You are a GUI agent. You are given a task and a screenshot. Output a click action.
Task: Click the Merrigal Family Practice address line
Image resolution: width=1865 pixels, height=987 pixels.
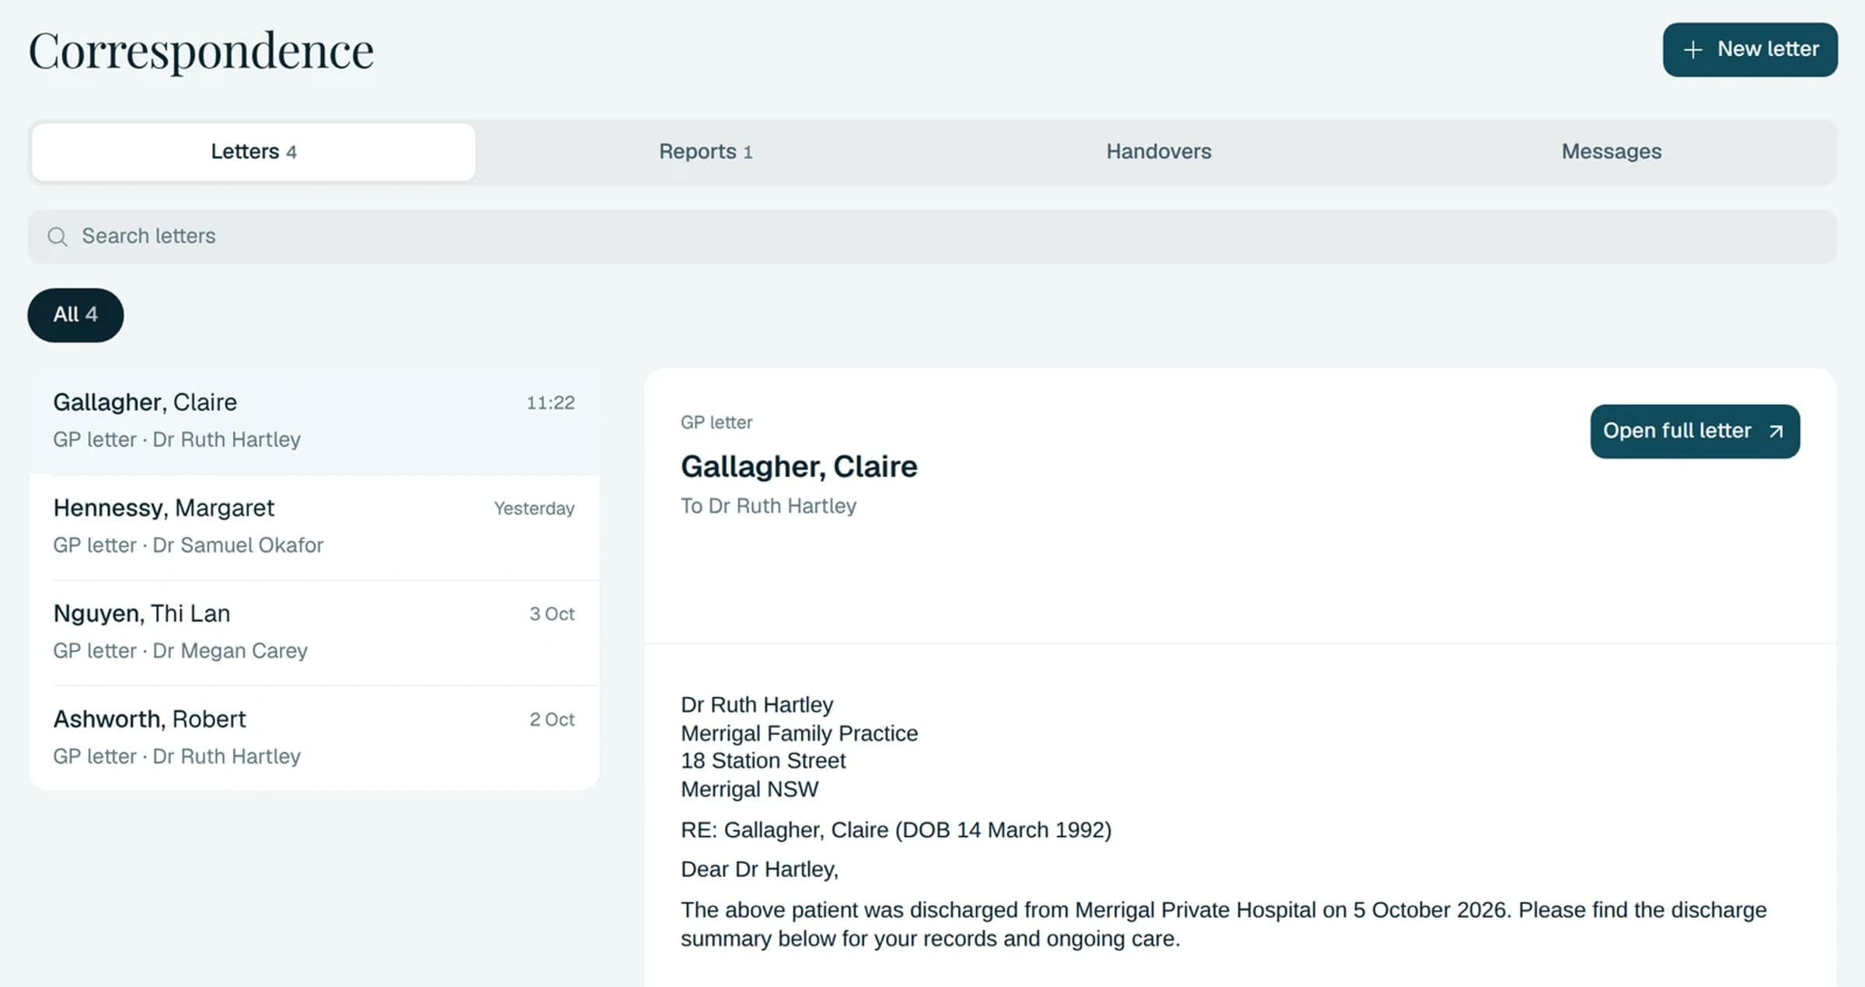pyautogui.click(x=799, y=733)
